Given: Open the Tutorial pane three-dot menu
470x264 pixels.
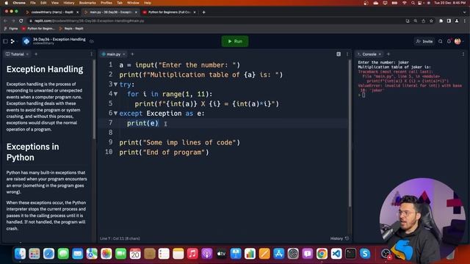Looking at the screenshot, I should point(91,54).
